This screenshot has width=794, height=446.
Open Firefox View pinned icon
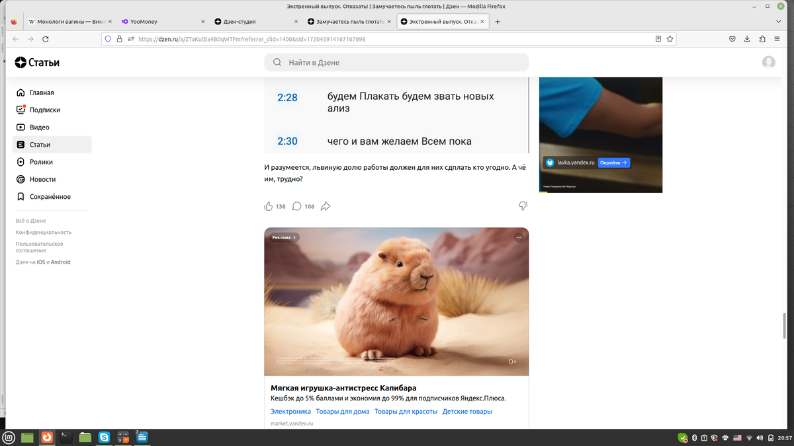[x=14, y=22]
